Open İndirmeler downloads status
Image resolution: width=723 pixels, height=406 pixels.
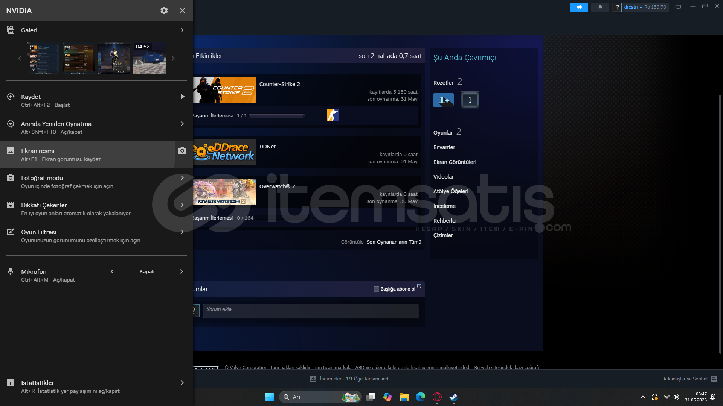[350, 379]
